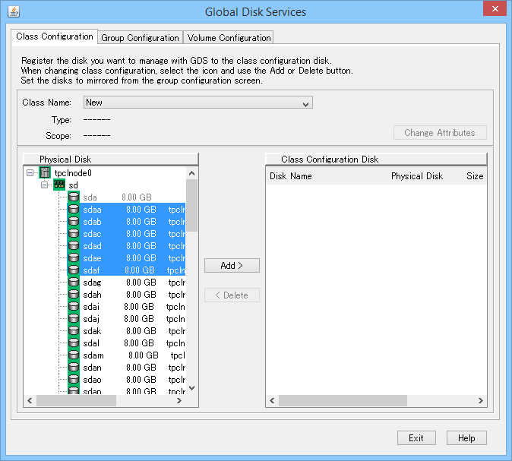Click the sdag disk icon

74,283
